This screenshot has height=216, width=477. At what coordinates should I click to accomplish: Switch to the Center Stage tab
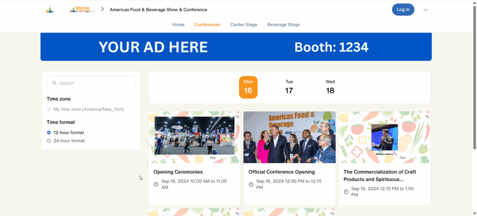coord(244,25)
